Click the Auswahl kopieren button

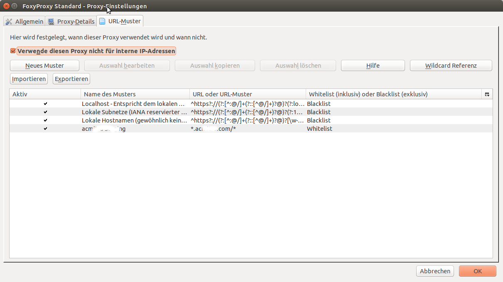(x=215, y=66)
